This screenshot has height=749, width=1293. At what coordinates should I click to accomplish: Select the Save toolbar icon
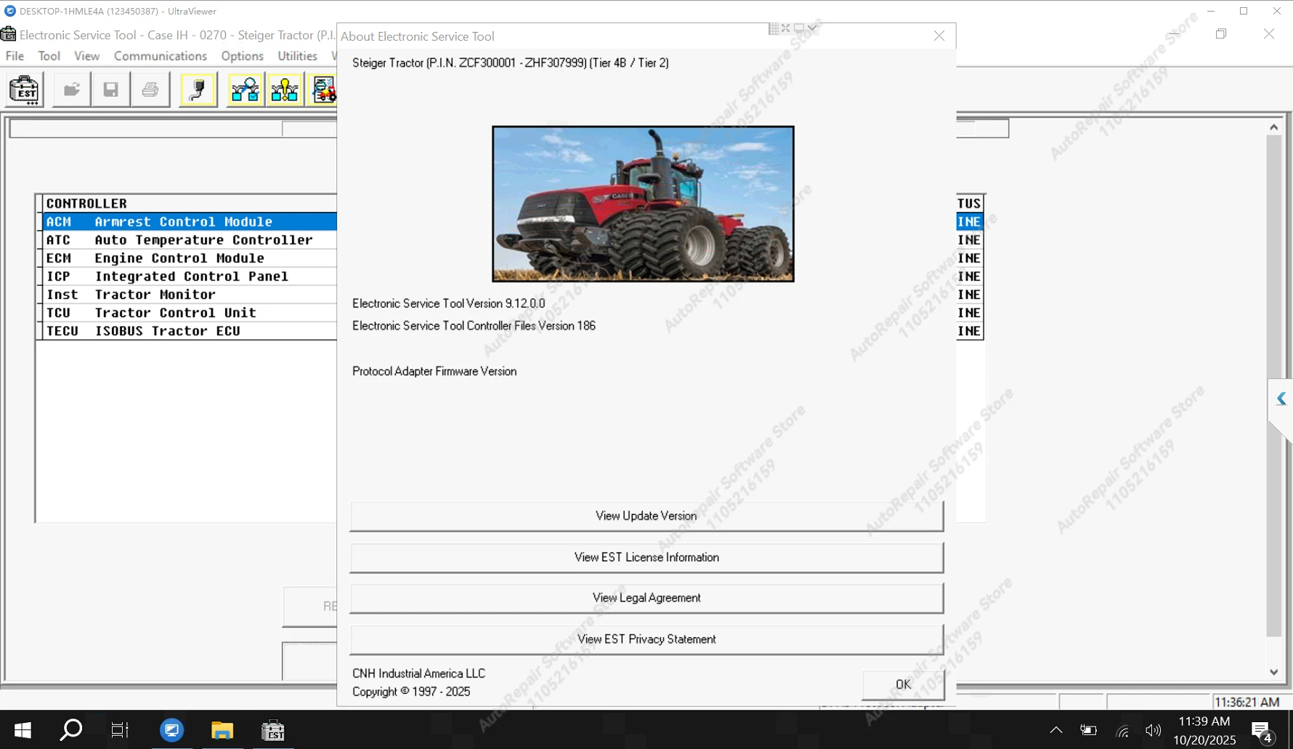tap(110, 89)
